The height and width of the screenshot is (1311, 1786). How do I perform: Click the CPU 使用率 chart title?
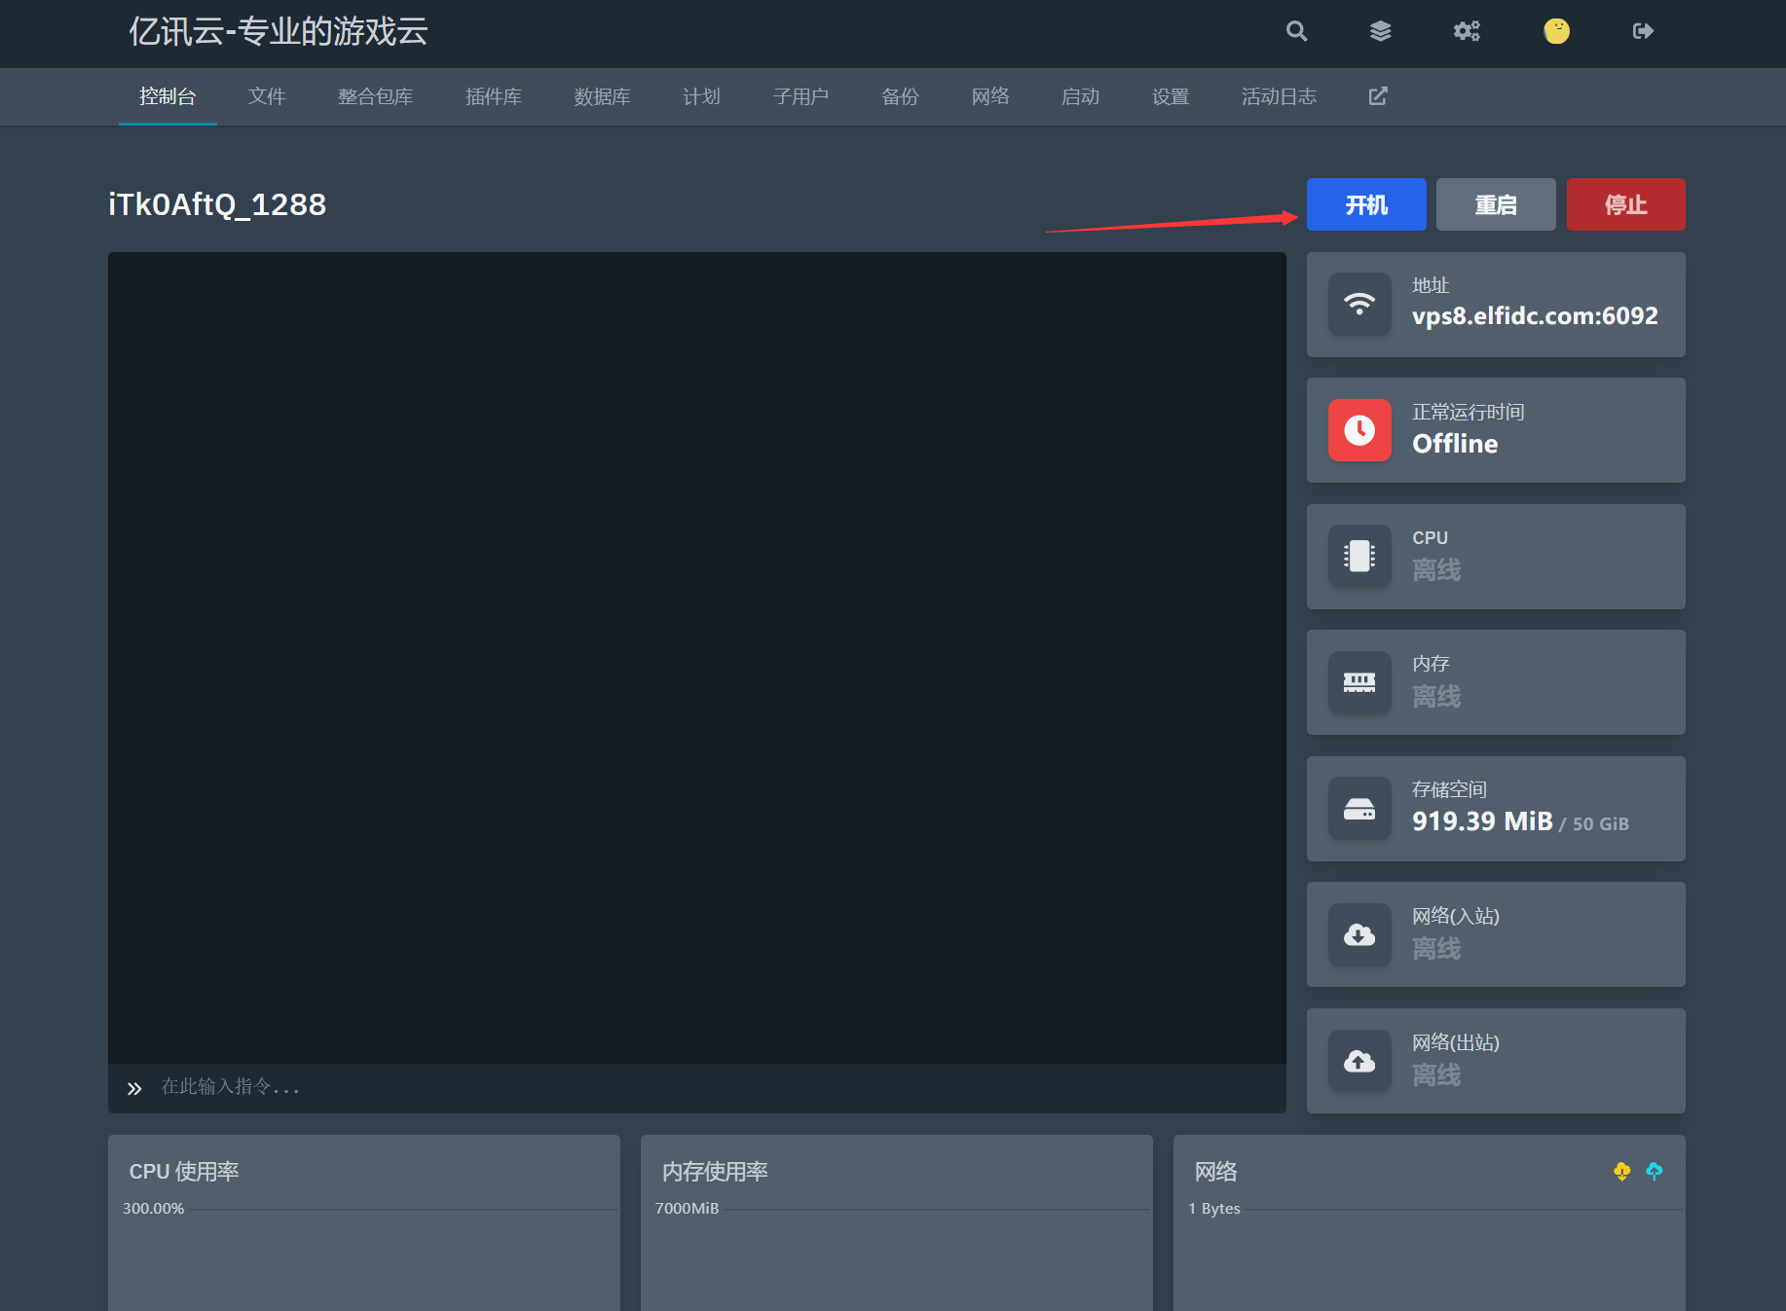184,1172
